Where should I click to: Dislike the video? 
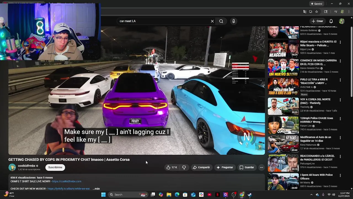184,167
